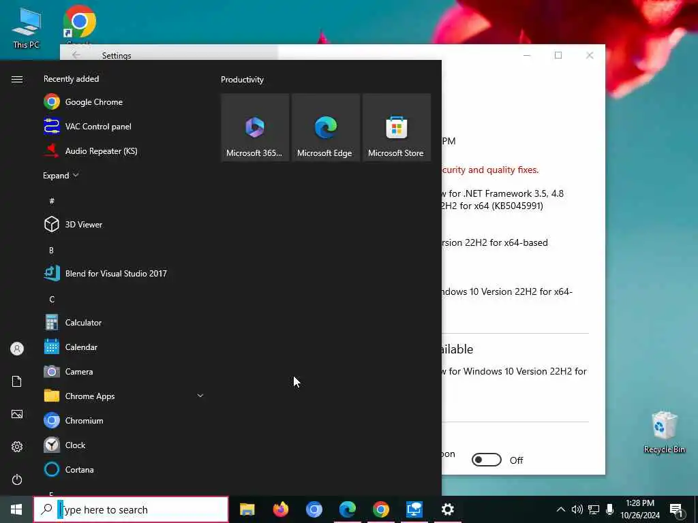Open 3D Viewer app
698x523 pixels.
click(x=123, y=224)
